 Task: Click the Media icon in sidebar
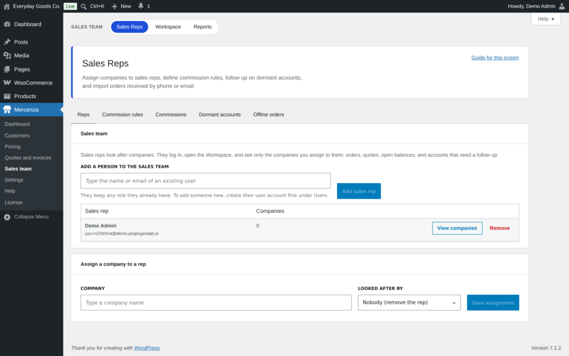(x=7, y=55)
